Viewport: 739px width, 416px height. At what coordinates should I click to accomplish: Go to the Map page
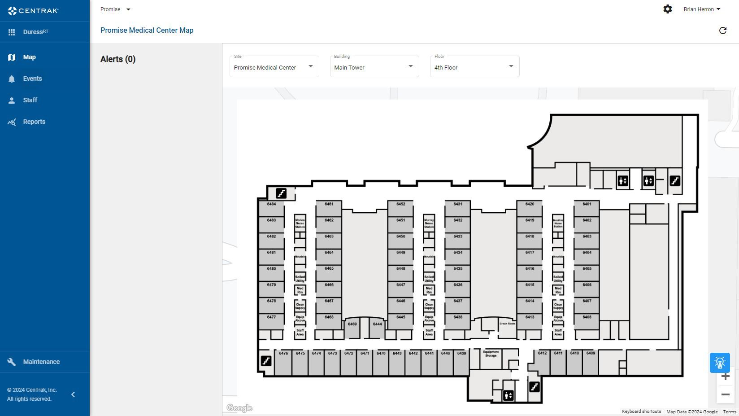(x=45, y=57)
